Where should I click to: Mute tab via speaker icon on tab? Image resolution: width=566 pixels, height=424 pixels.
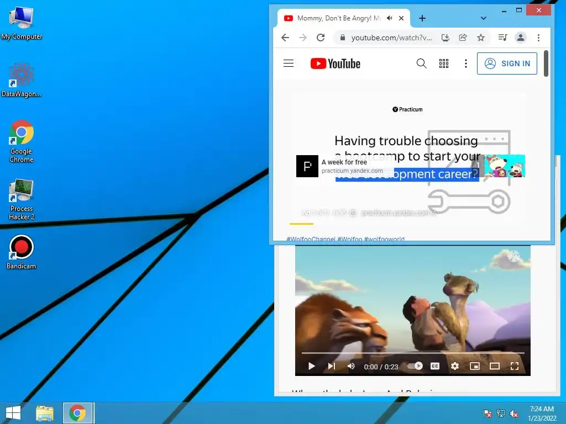point(390,18)
